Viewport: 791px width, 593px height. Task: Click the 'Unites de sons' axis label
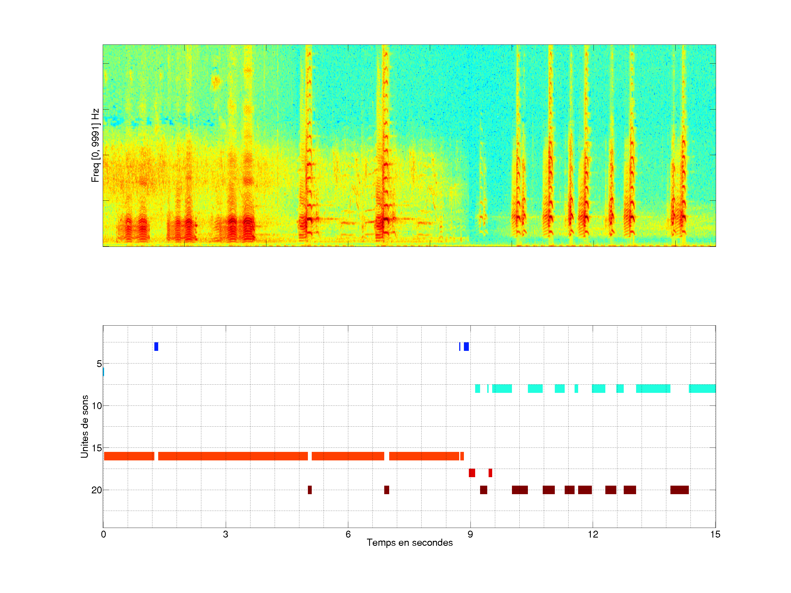(x=84, y=426)
